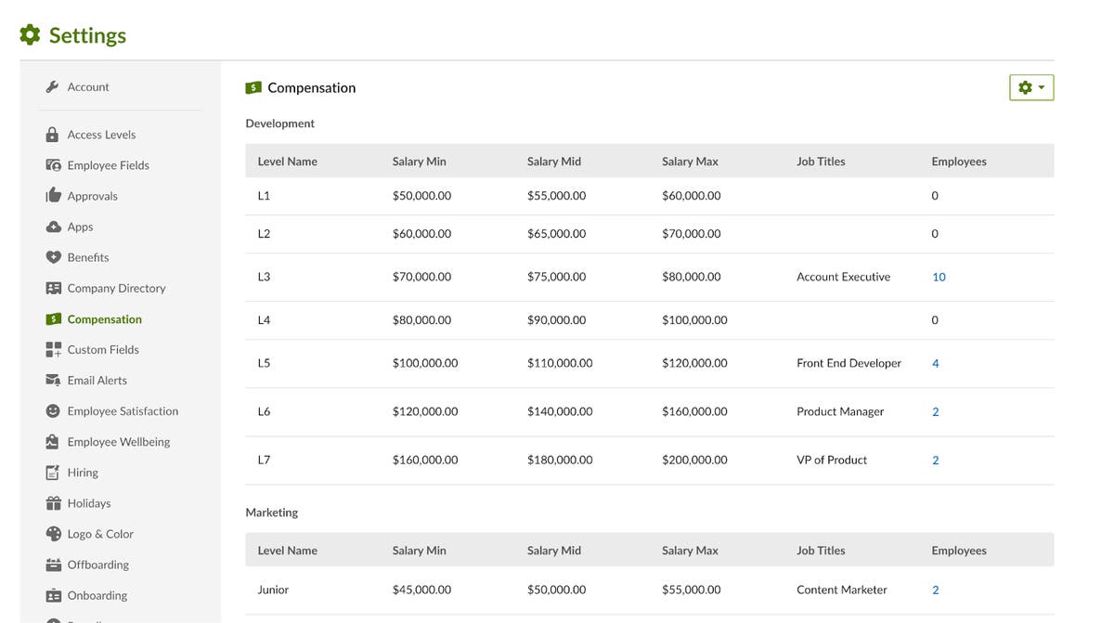Screen dimensions: 1114x623
Task: Select the Access Levels padlock icon
Action: click(54, 134)
